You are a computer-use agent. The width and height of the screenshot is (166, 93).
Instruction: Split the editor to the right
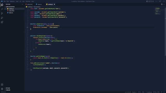(x=162, y=4)
